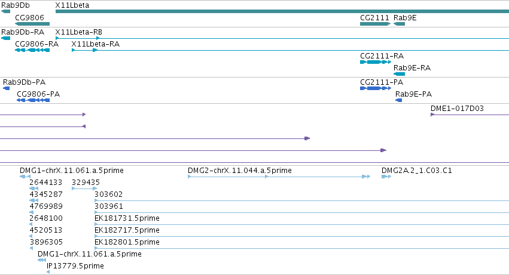Select the EK182801.5prime EST label
The height and width of the screenshot is (275, 509).
(x=127, y=242)
